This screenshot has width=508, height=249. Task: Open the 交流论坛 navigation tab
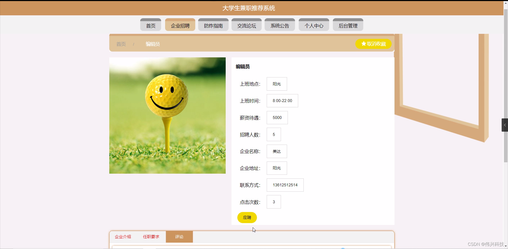click(246, 25)
